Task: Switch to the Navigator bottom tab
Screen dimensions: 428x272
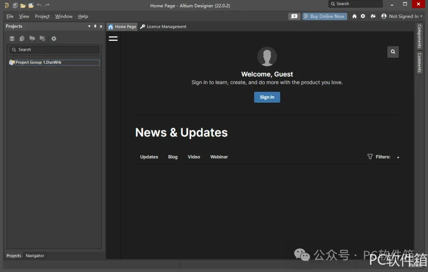Action: (35, 256)
